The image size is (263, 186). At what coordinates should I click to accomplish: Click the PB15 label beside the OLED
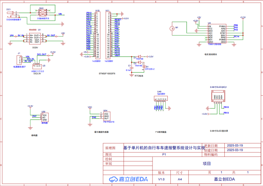tap(226, 107)
